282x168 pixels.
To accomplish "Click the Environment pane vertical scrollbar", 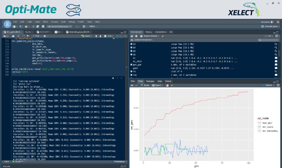I will click(x=279, y=54).
